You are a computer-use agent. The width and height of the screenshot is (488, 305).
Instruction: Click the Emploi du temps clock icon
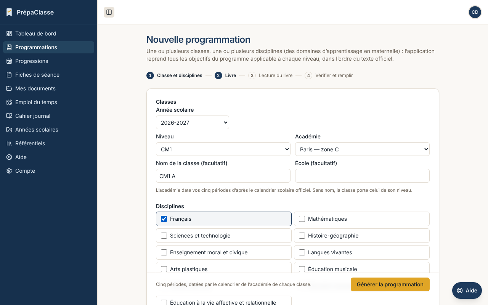(x=9, y=102)
